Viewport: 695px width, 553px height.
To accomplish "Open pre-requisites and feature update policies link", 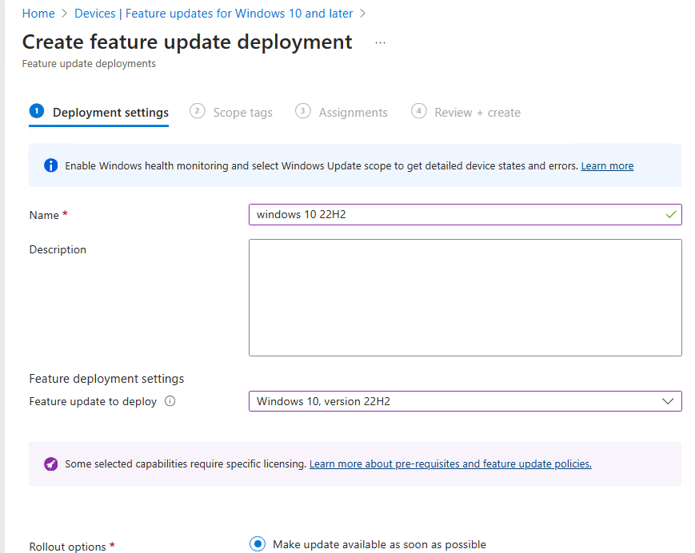I will [450, 463].
